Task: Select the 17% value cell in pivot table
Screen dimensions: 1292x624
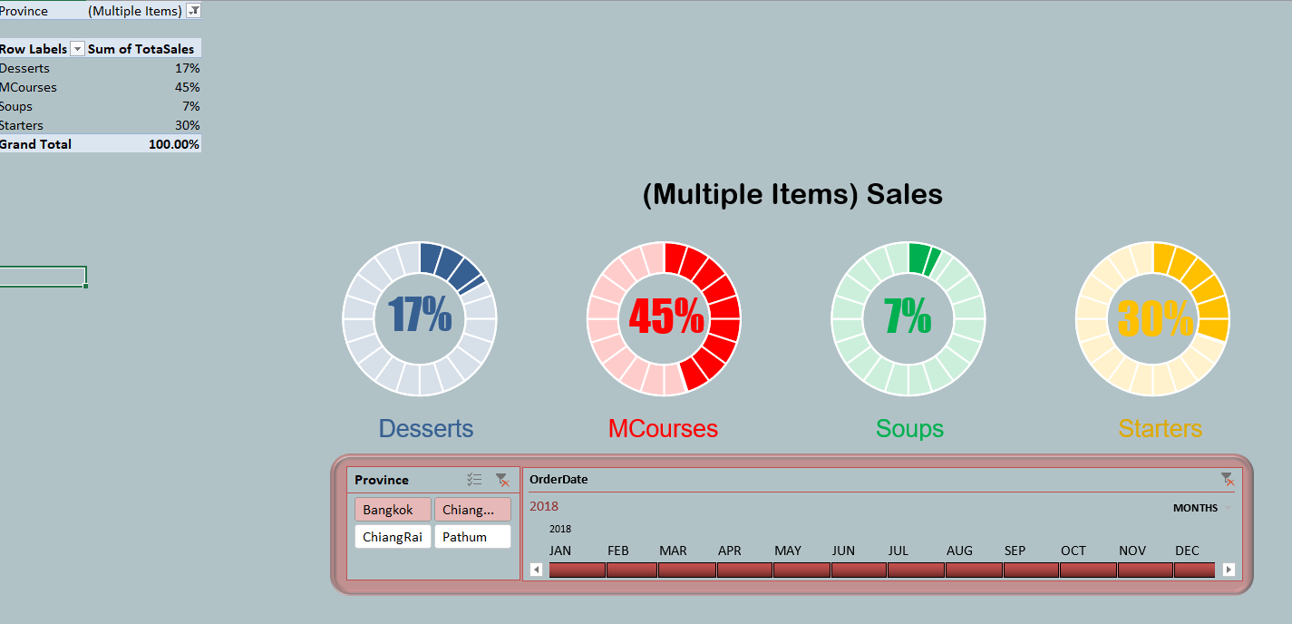Action: click(x=144, y=68)
